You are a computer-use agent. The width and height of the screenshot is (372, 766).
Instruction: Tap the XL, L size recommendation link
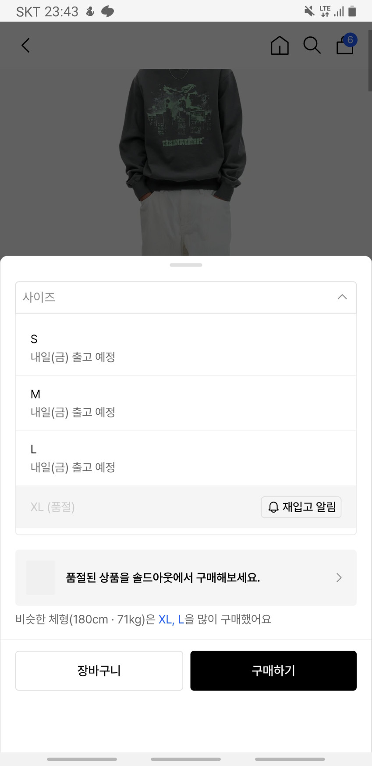[171, 619]
